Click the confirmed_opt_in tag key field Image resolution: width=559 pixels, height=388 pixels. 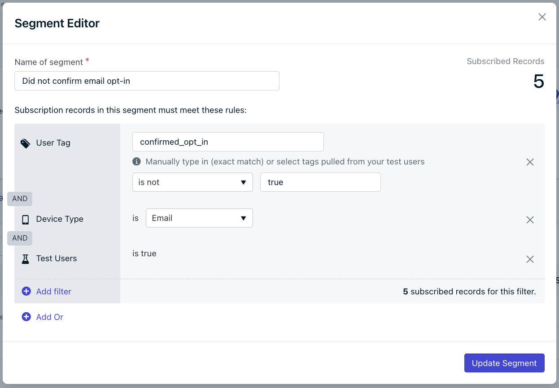click(x=228, y=142)
